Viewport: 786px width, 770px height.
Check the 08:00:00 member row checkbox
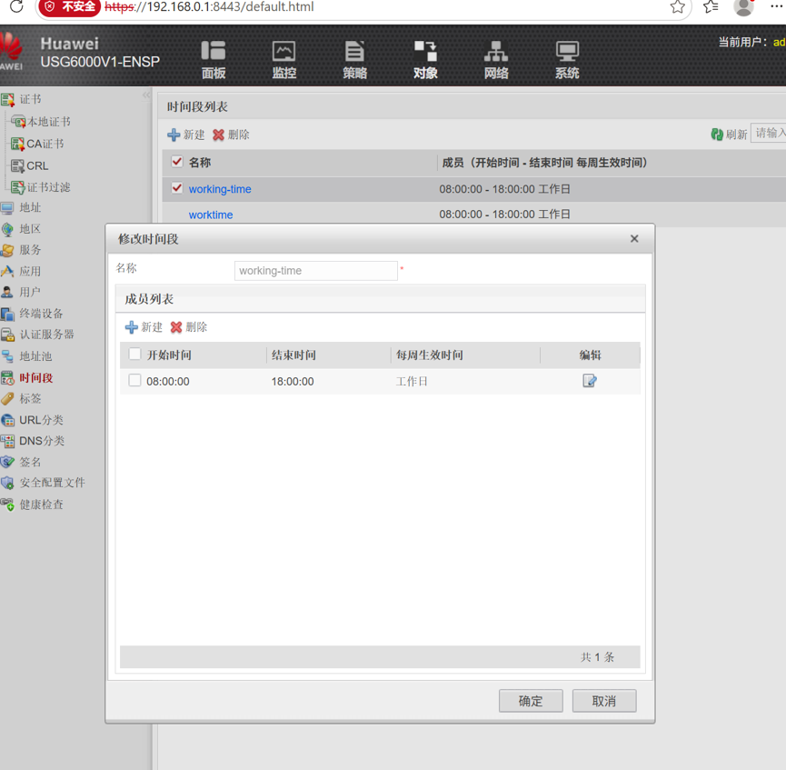tap(134, 380)
